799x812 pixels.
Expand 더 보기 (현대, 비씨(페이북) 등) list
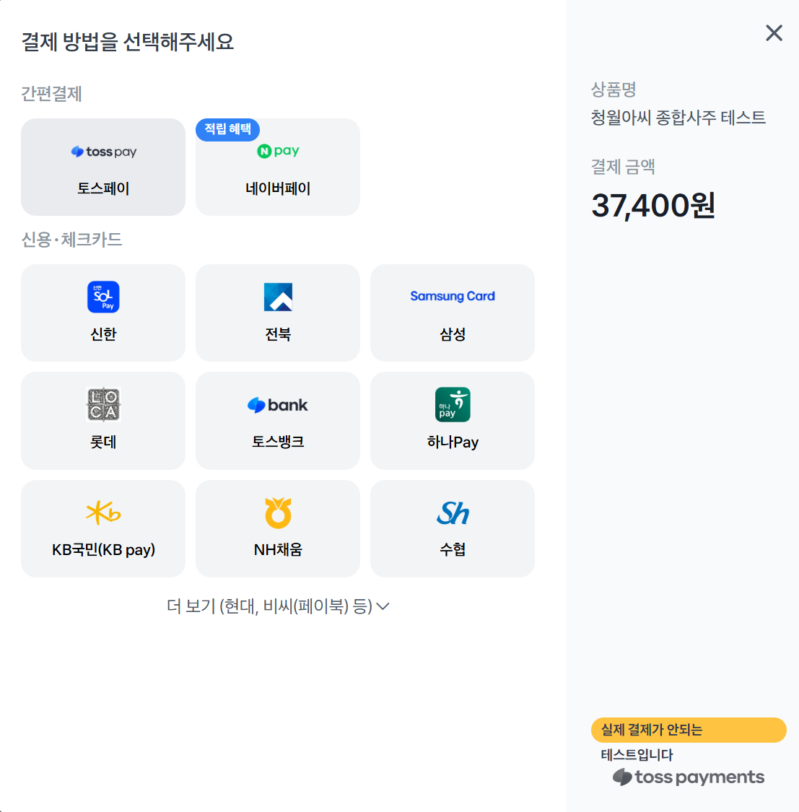(x=278, y=606)
